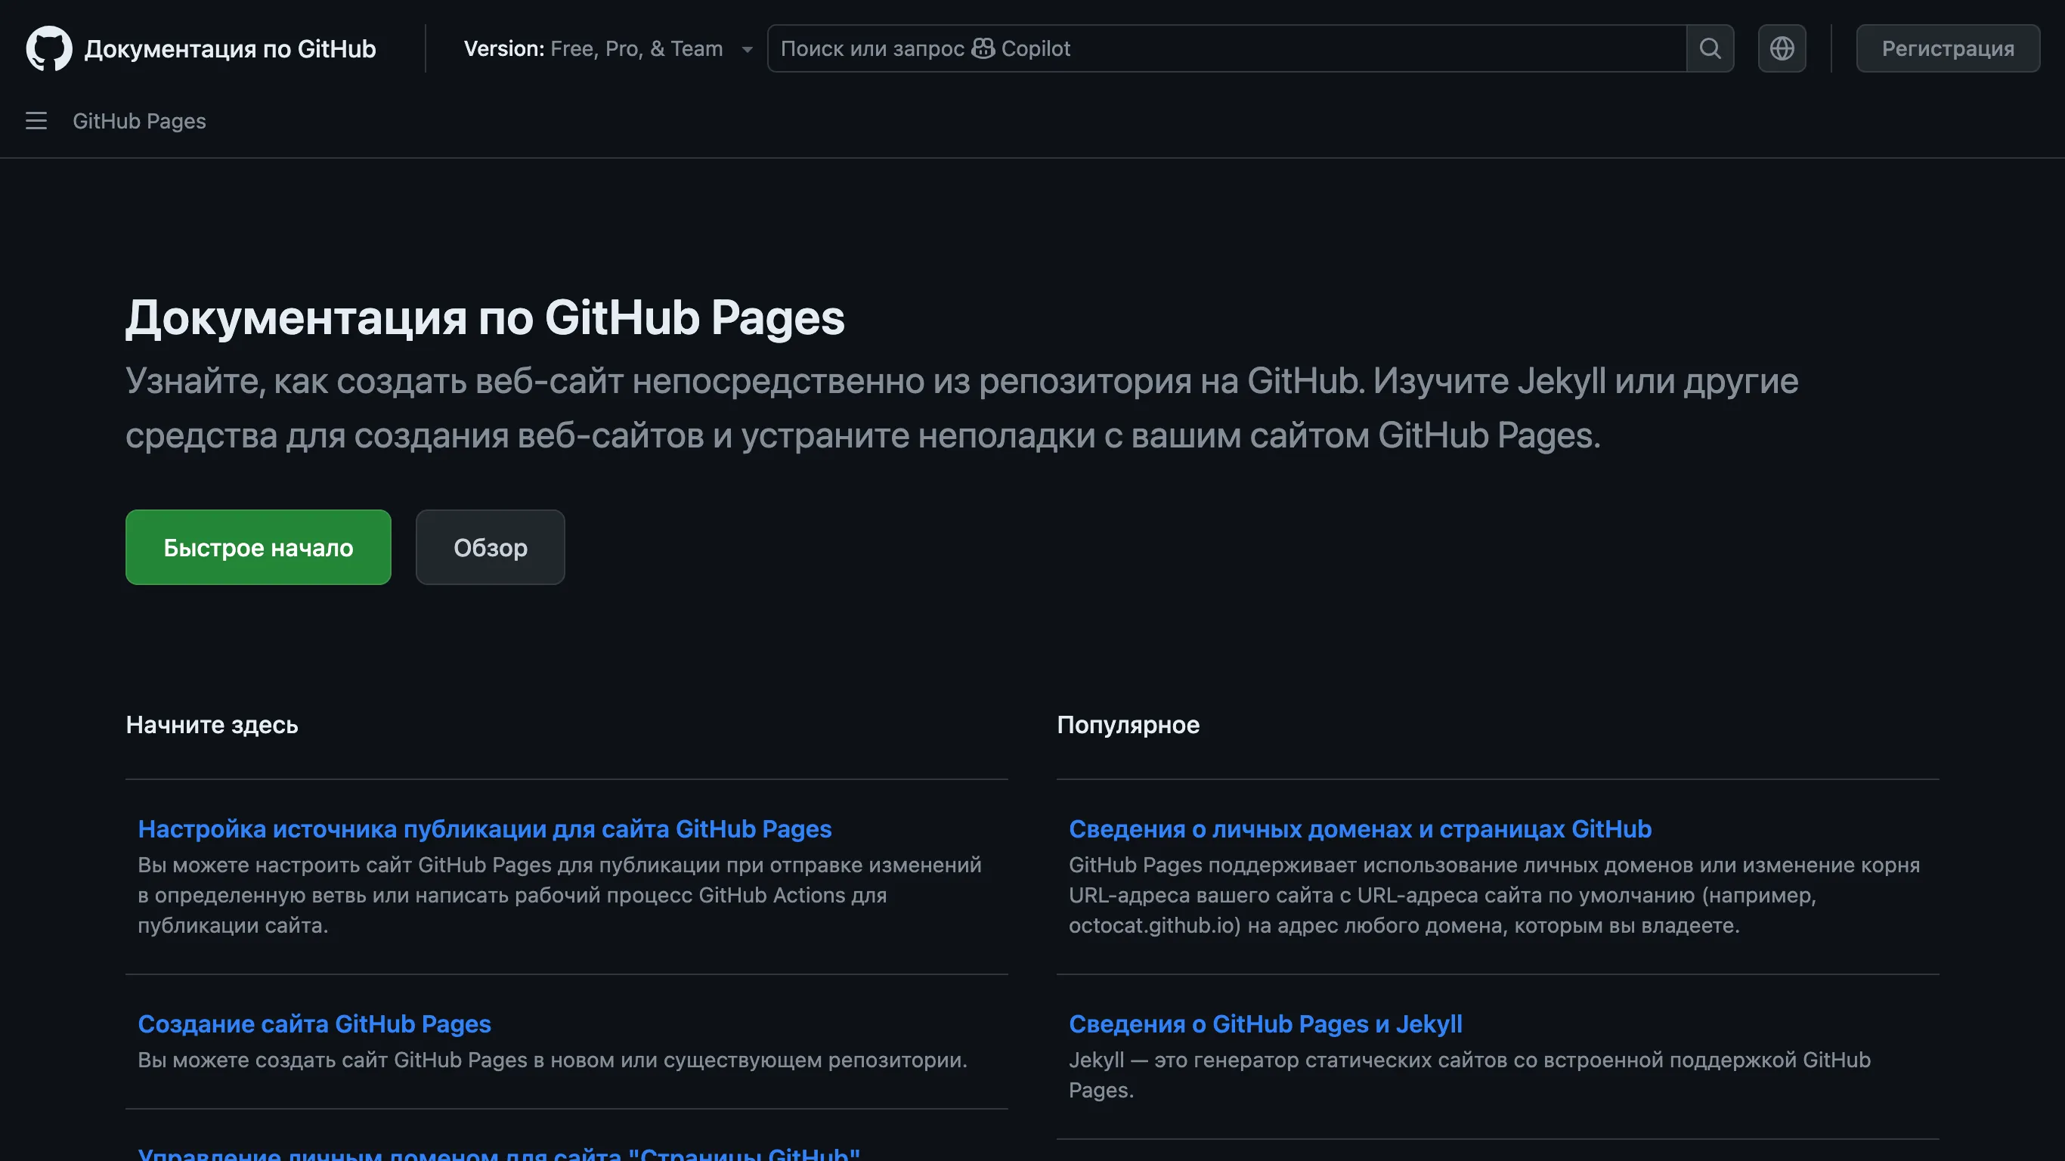
Task: Open the sidebar hamburger menu
Action: (x=36, y=121)
